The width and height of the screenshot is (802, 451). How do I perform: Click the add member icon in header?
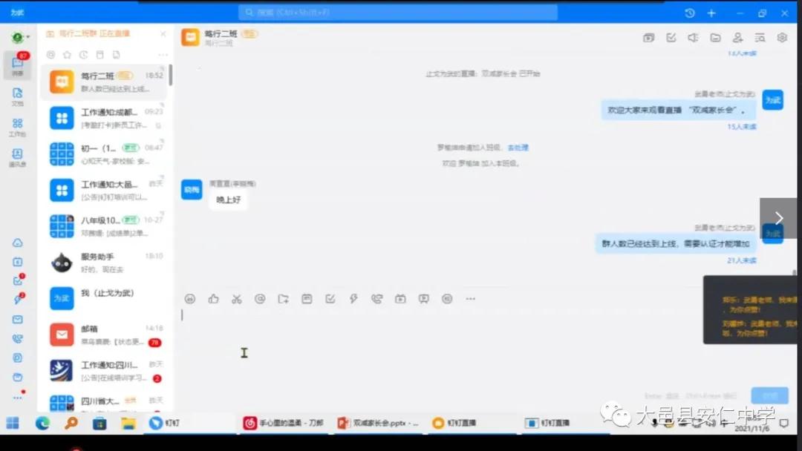(737, 38)
